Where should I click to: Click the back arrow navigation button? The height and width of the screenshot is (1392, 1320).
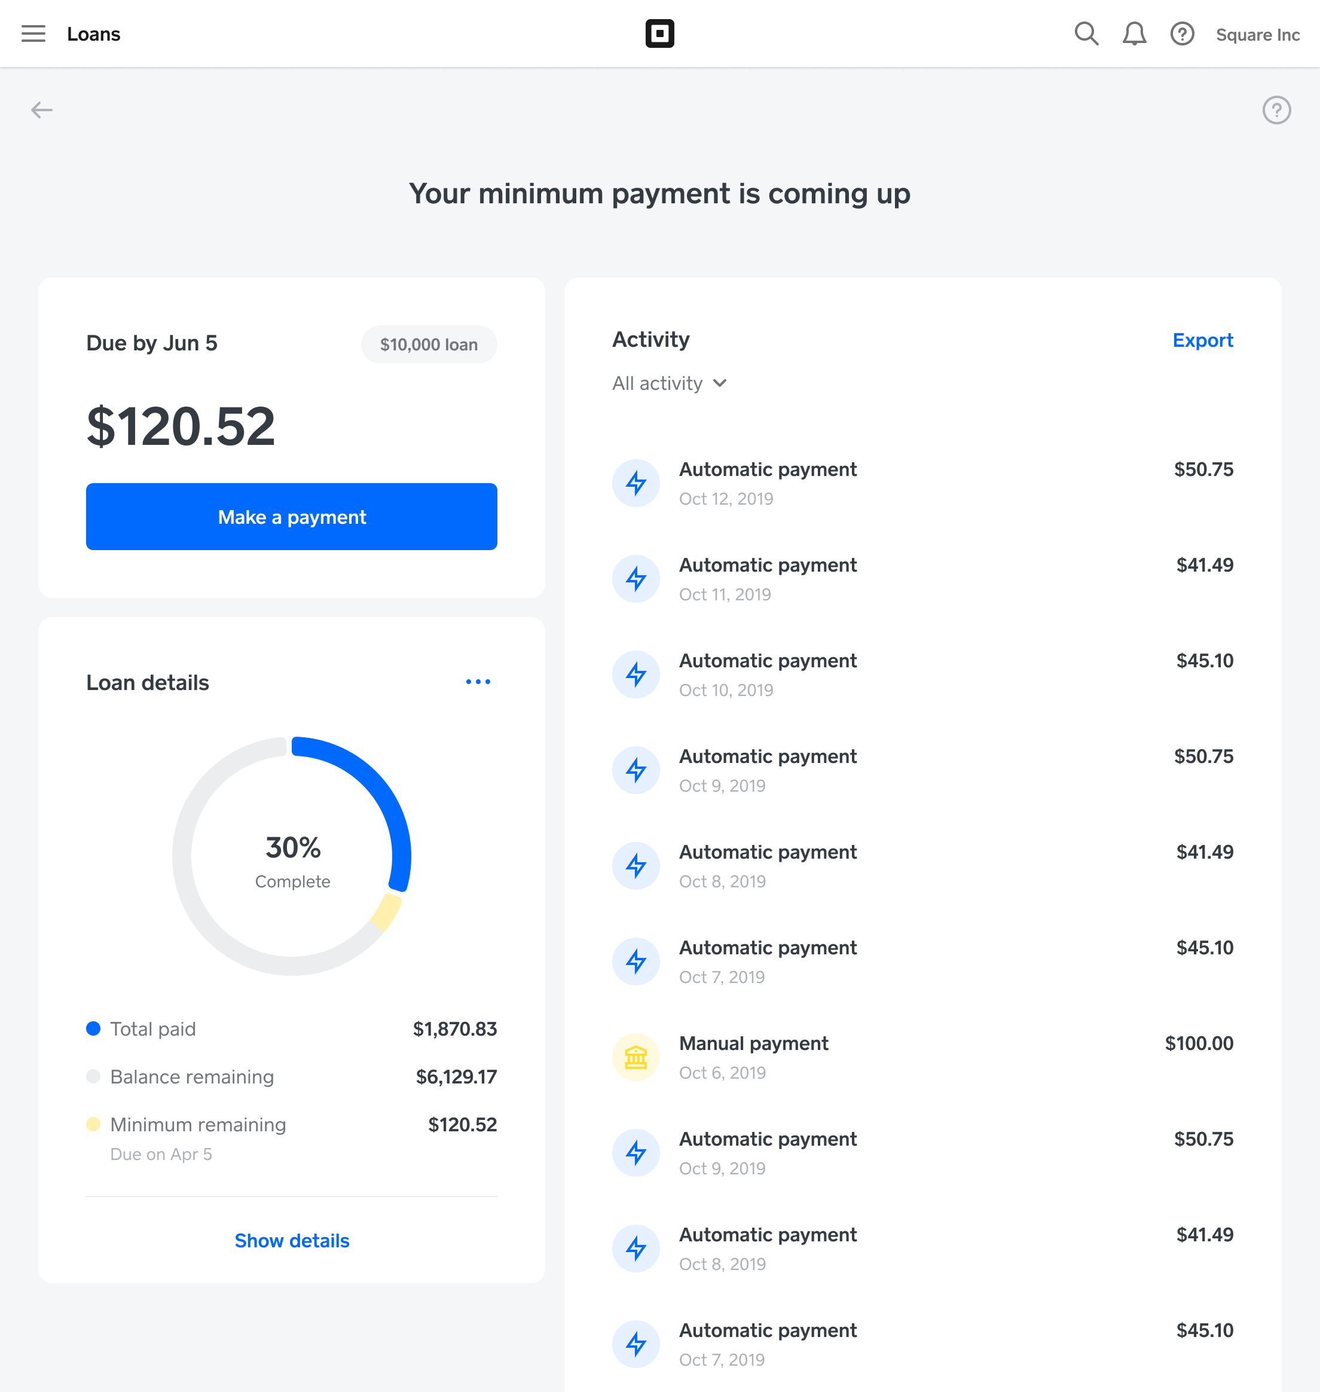click(x=39, y=109)
